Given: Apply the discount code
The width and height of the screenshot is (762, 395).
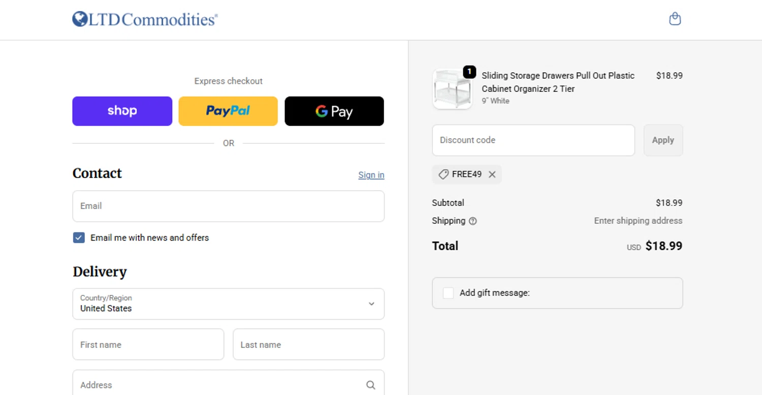Looking at the screenshot, I should click(663, 140).
